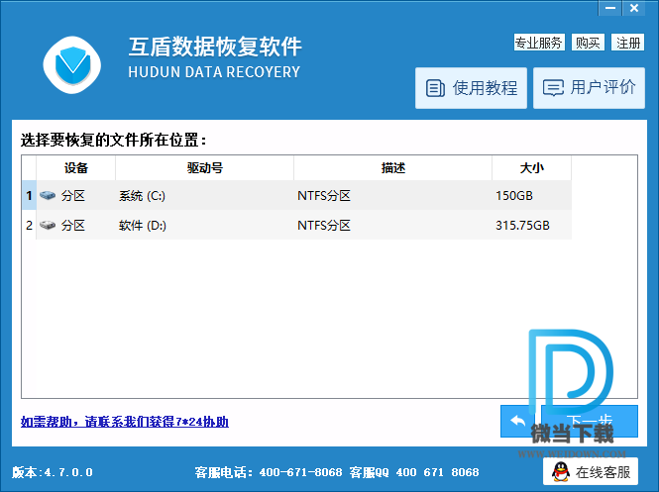
Task: Click the back arrow button
Action: click(x=517, y=421)
